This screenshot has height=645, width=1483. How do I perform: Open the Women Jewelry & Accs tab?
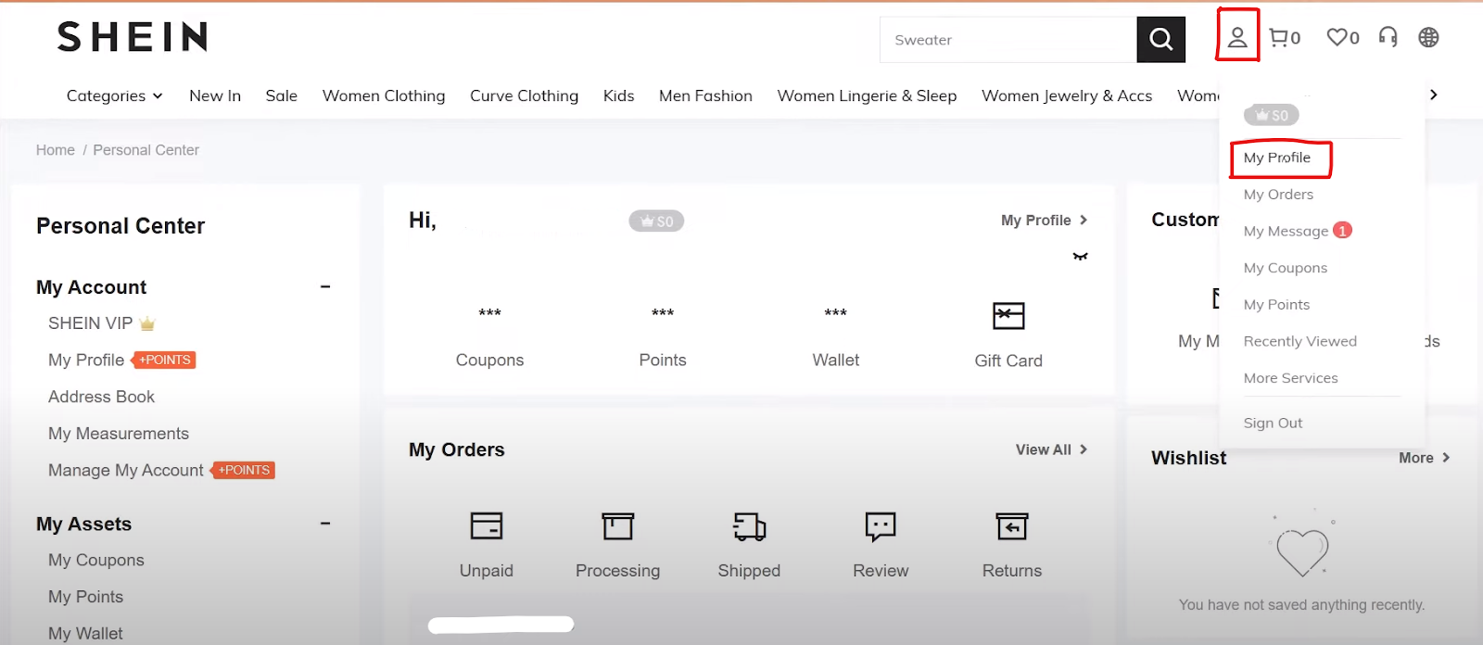click(x=1067, y=95)
